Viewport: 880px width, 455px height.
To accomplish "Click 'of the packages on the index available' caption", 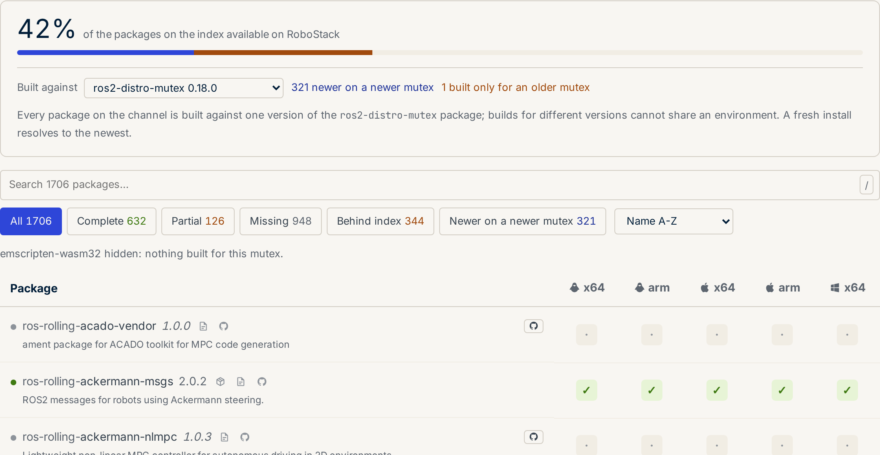I will (x=211, y=35).
